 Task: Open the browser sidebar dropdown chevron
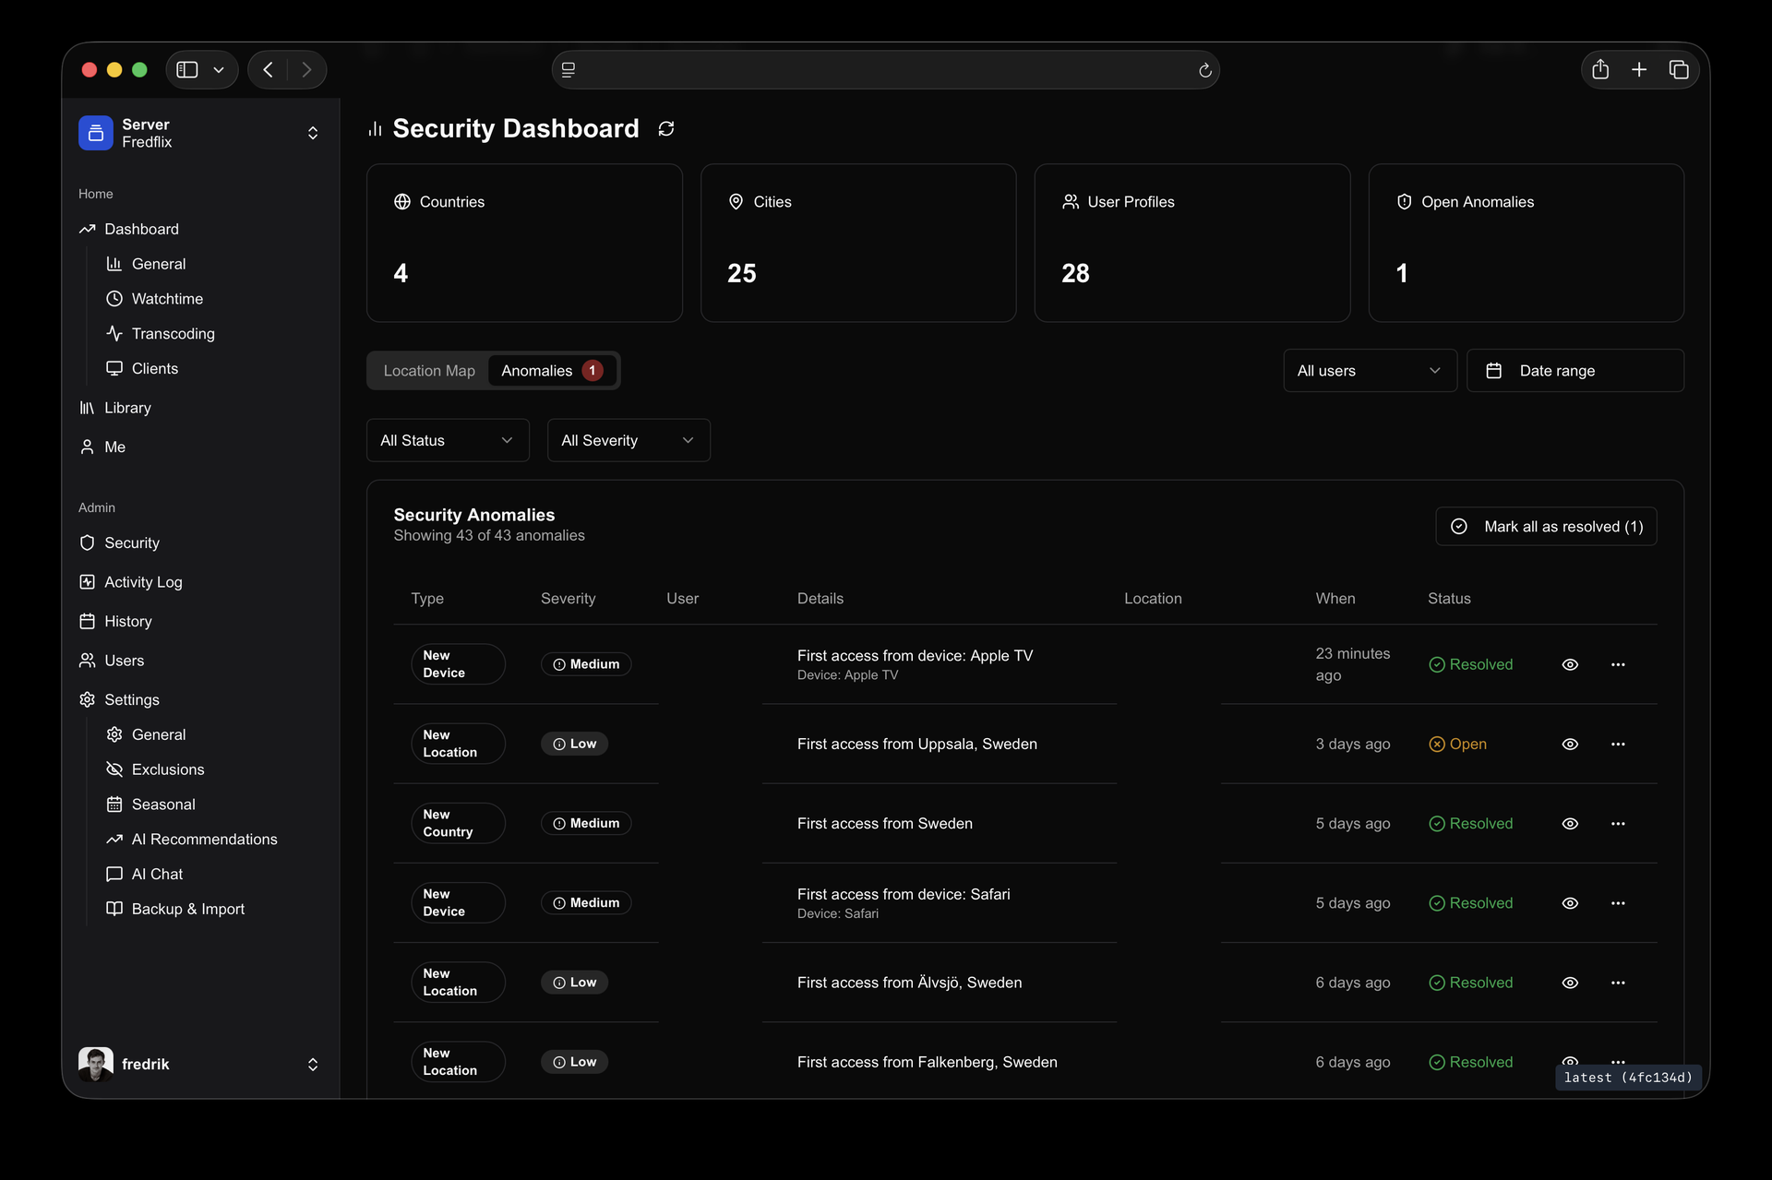(x=219, y=70)
